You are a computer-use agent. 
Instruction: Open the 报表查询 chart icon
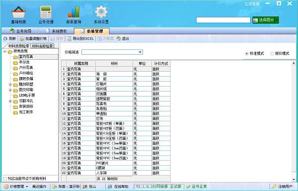(x=74, y=15)
